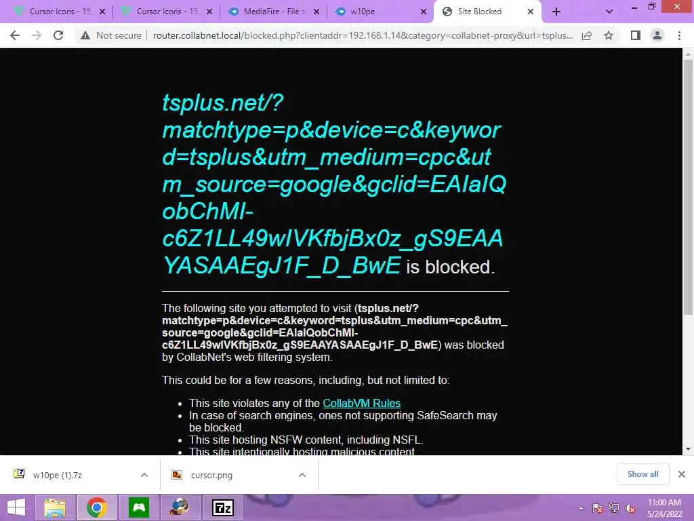Open 7-Zip from the taskbar
694x521 pixels.
coord(222,507)
